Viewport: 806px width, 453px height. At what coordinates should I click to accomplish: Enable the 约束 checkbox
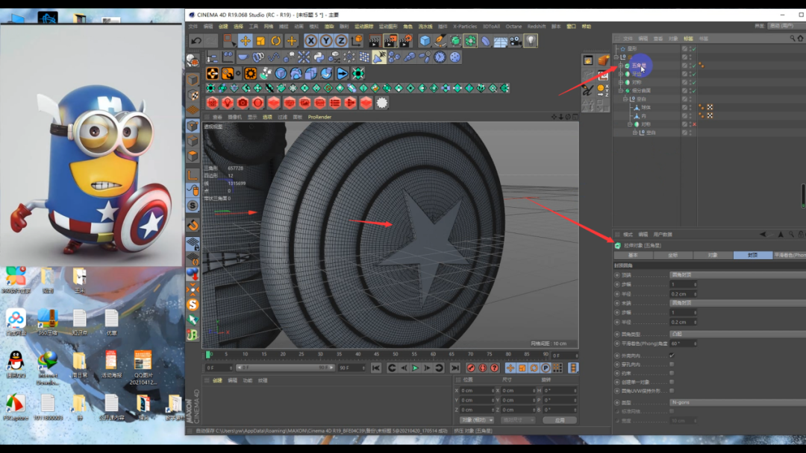pos(672,373)
